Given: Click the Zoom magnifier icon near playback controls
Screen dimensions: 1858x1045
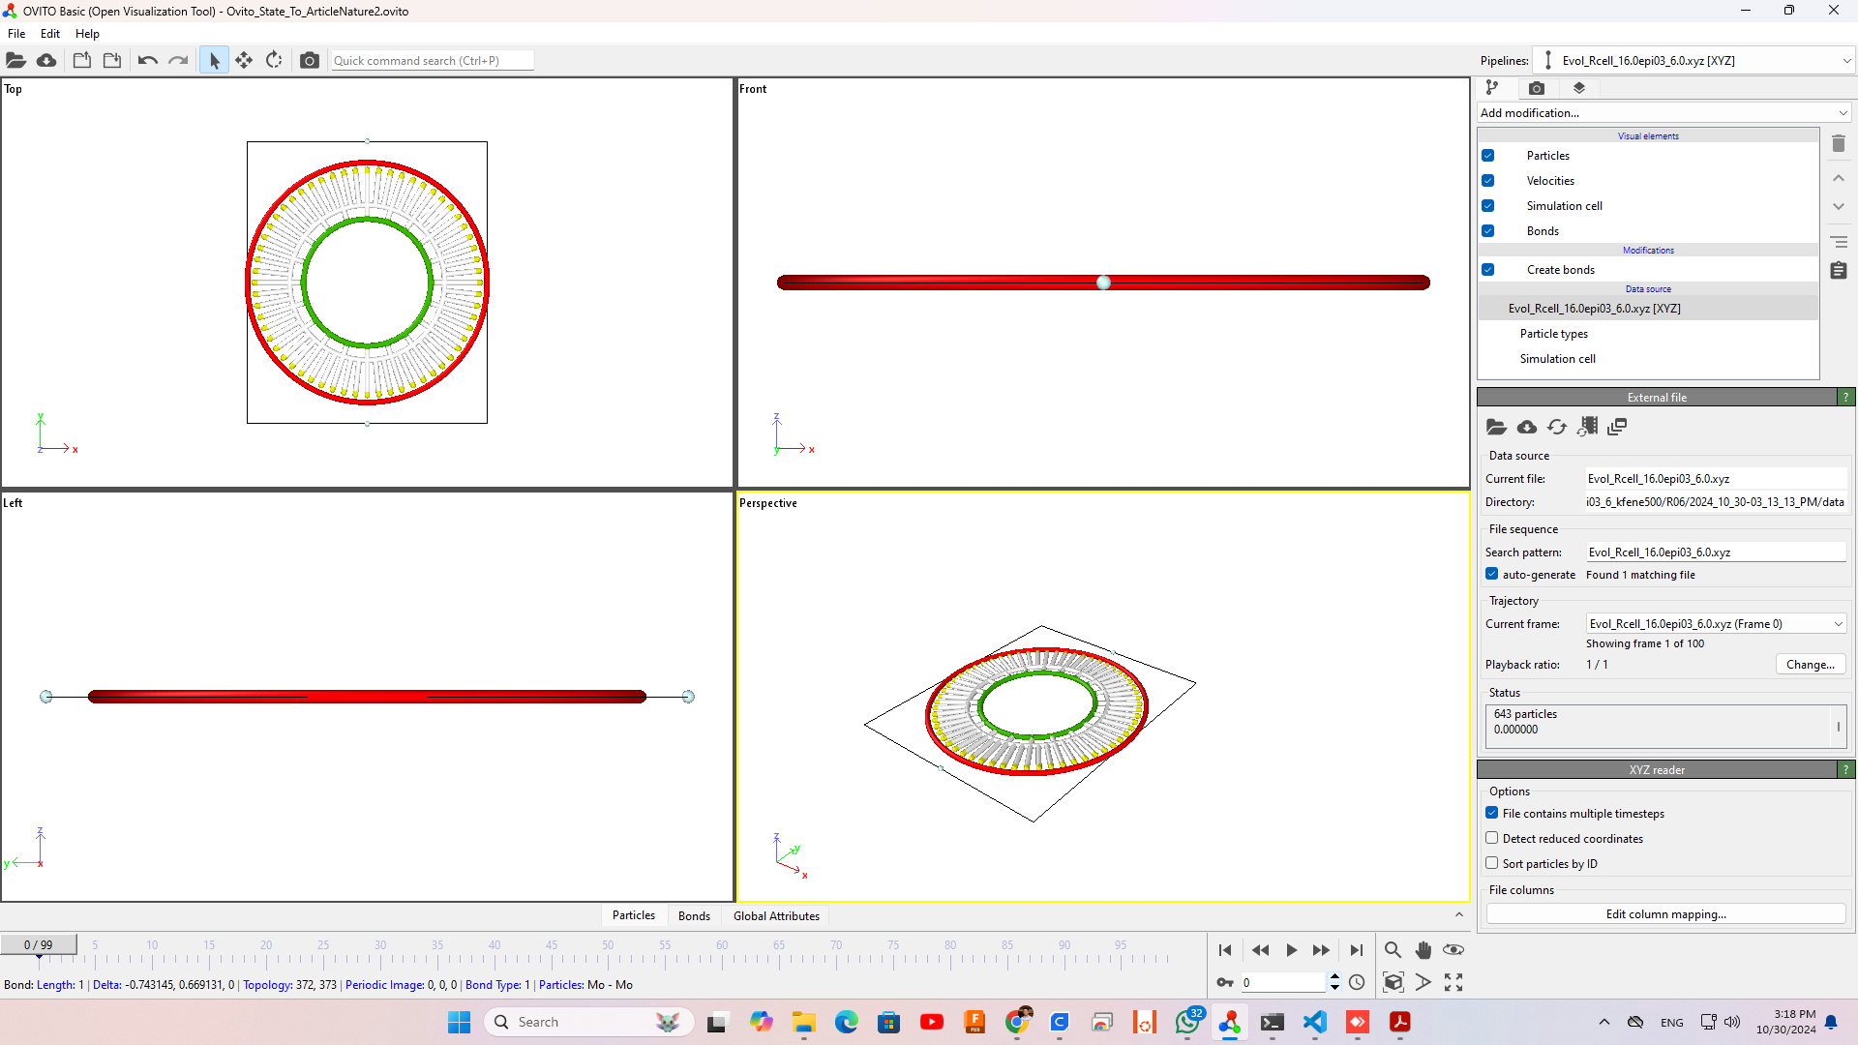Looking at the screenshot, I should (x=1393, y=950).
